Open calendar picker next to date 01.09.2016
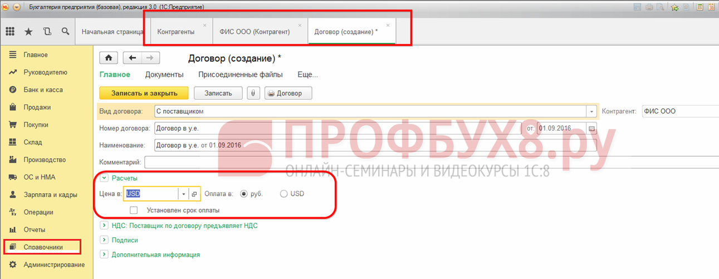 tap(591, 128)
